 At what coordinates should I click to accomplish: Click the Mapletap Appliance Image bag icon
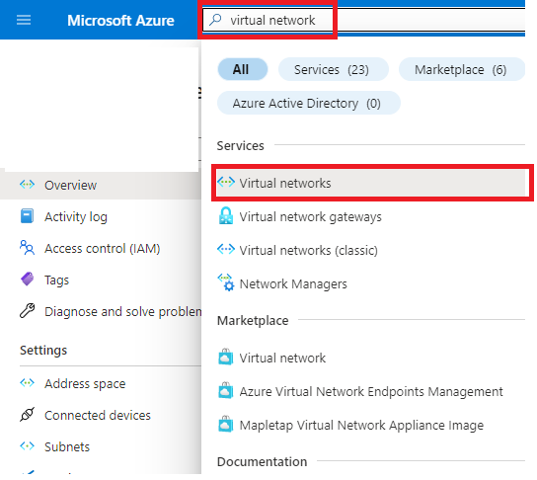pyautogui.click(x=226, y=424)
